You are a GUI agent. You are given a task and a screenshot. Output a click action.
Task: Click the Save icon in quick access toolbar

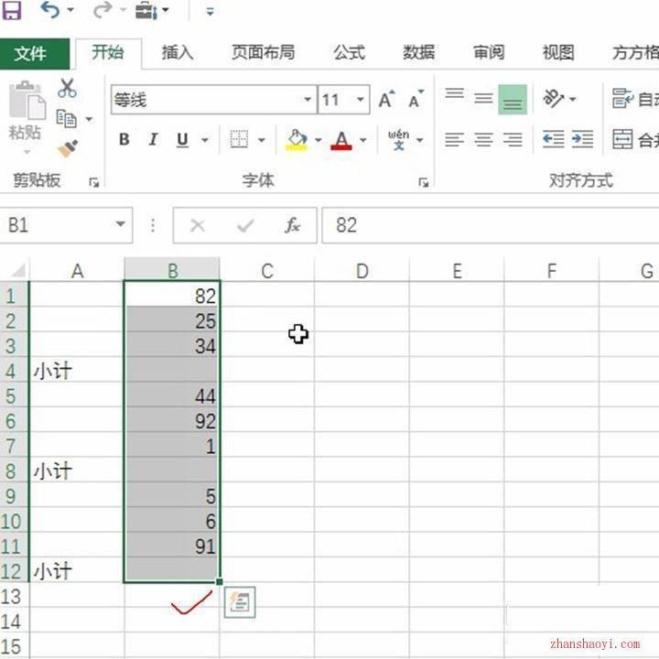click(x=11, y=10)
